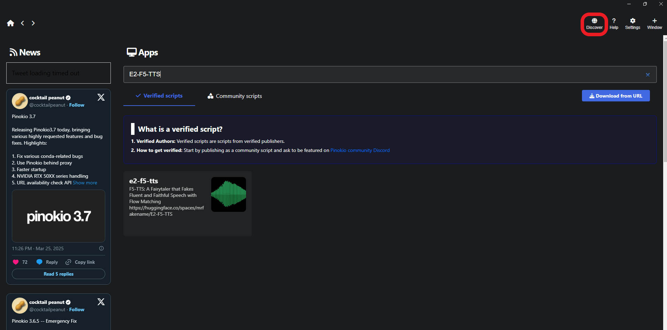The width and height of the screenshot is (667, 330).
Task: Like the Pinokio 3.7 tweet via heart icon
Action: [x=16, y=262]
